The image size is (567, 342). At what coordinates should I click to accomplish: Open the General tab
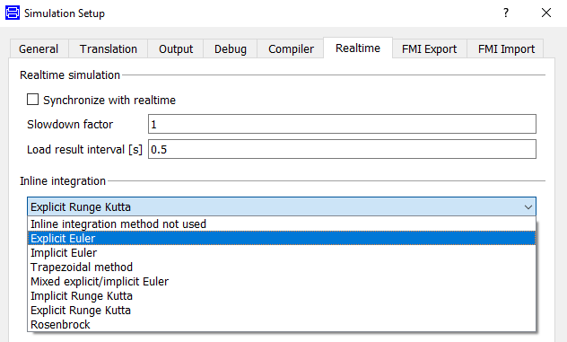coord(39,48)
